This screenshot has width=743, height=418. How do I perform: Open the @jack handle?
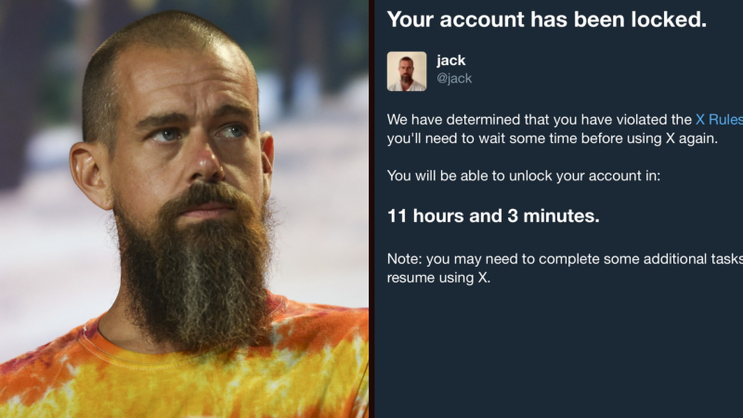coord(454,78)
